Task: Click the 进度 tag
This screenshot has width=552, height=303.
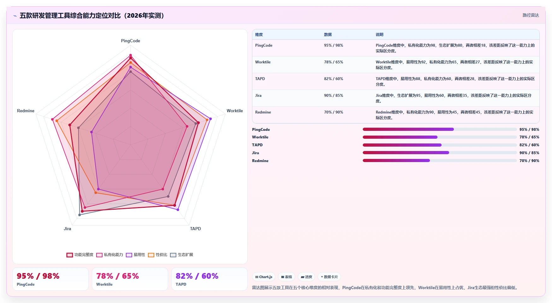Action: (307, 277)
